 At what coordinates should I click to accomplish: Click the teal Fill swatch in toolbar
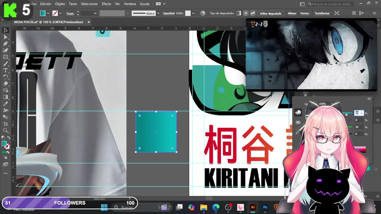coord(4,144)
